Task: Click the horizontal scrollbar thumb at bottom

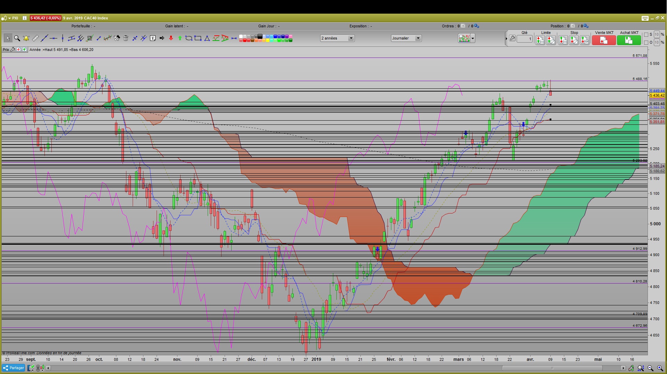Action: pyautogui.click(x=552, y=368)
